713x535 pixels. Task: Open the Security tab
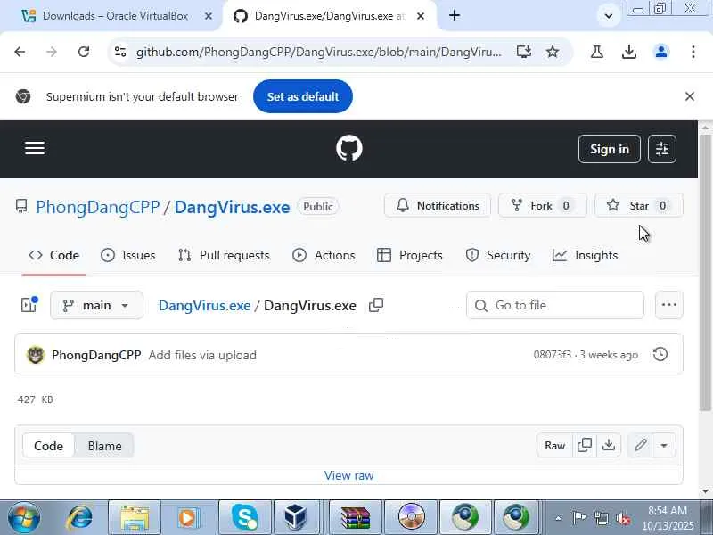(x=498, y=255)
